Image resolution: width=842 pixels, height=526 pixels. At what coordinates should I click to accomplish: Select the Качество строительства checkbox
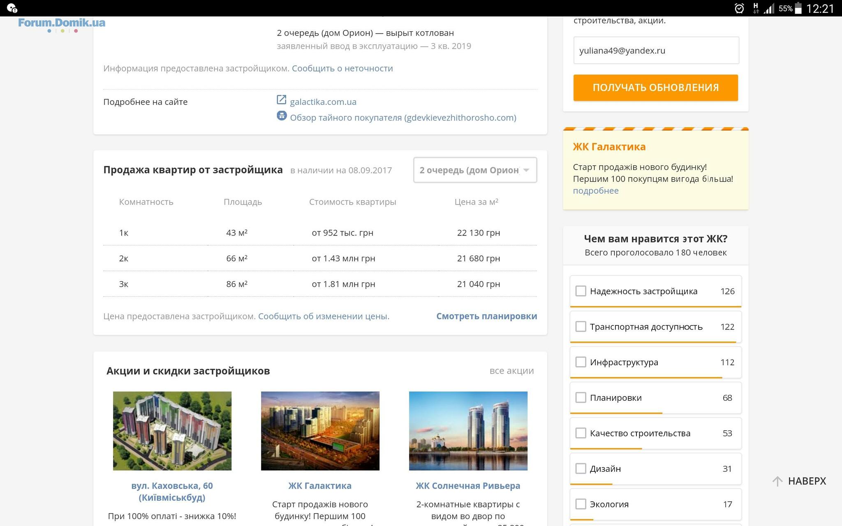coord(581,433)
